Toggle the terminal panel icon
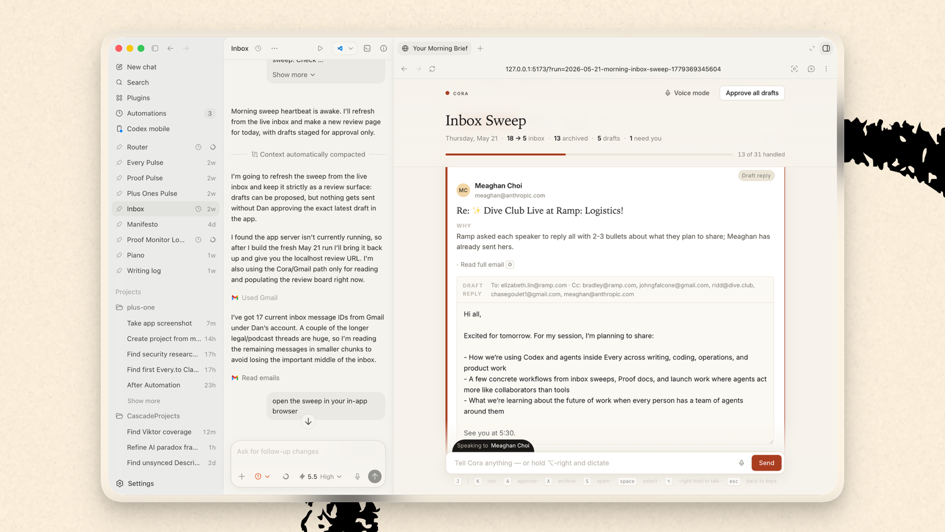 click(x=367, y=48)
